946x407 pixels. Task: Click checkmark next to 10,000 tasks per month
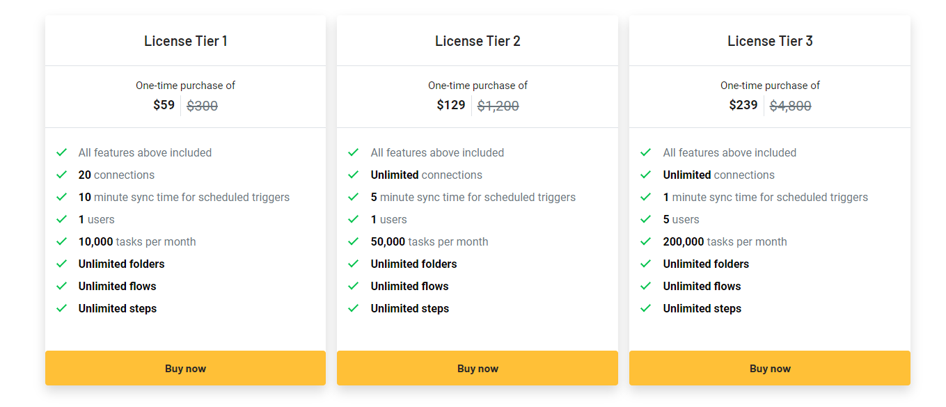(62, 241)
